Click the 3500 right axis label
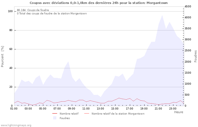198x127 pixels. [x=188, y=29]
